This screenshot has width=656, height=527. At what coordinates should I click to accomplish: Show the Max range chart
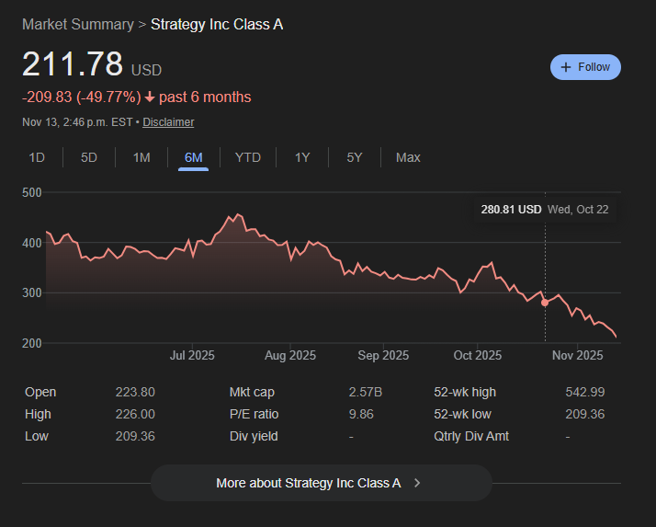pyautogui.click(x=408, y=157)
